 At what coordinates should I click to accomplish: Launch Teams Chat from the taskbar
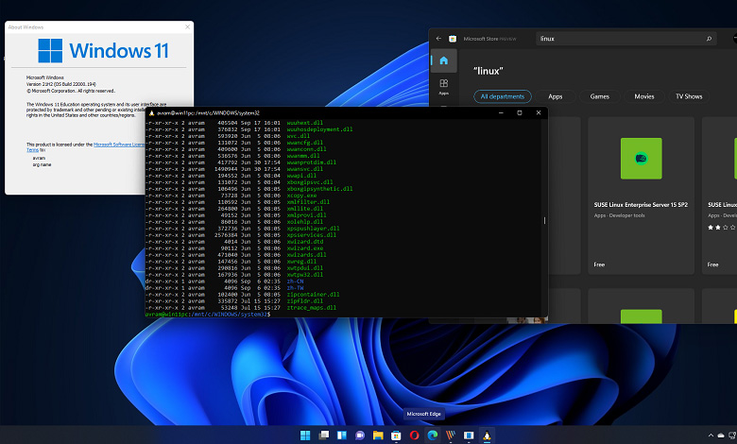click(x=359, y=435)
